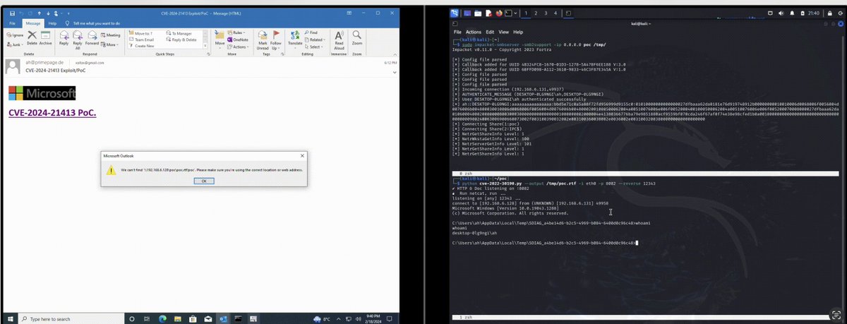The width and height of the screenshot is (847, 324).
Task: Expand the Rules dropdown
Action: point(238,32)
